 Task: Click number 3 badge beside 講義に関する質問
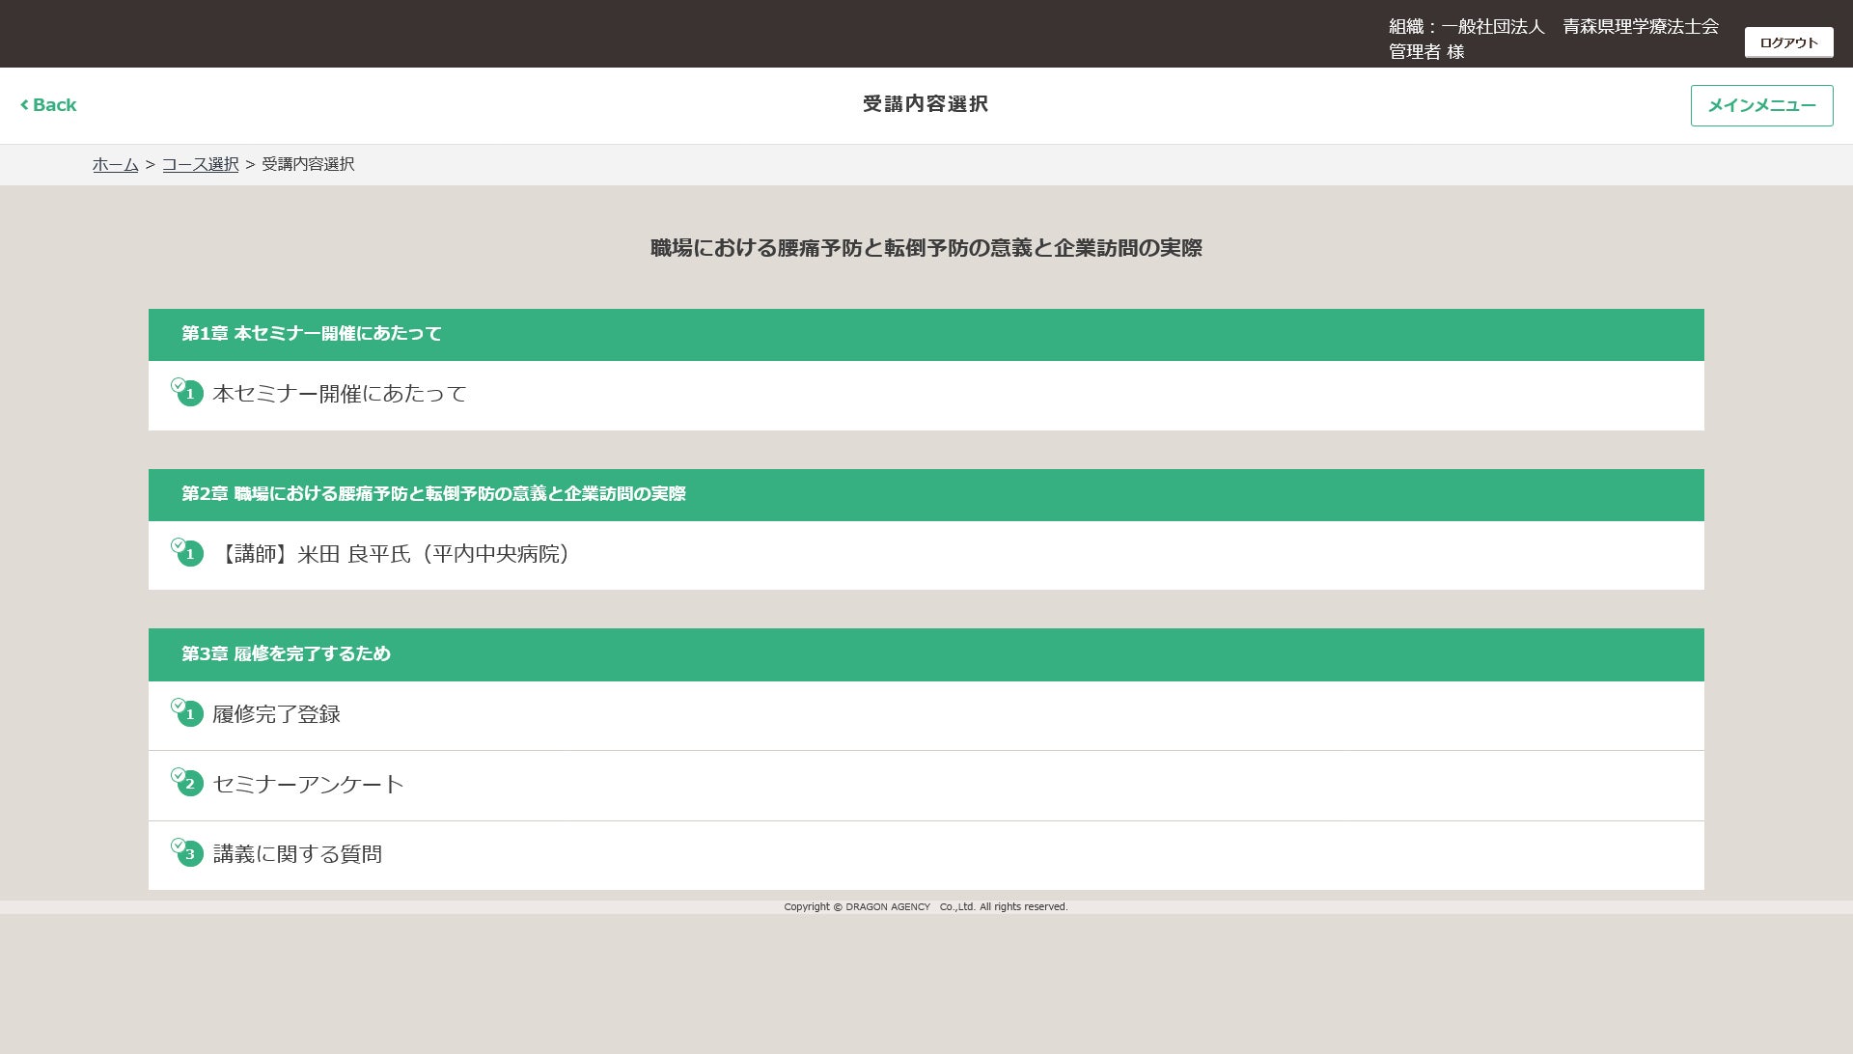tap(190, 854)
